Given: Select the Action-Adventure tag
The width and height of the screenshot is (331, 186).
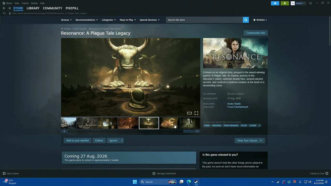Looking at the screenshot, I should [231, 126].
